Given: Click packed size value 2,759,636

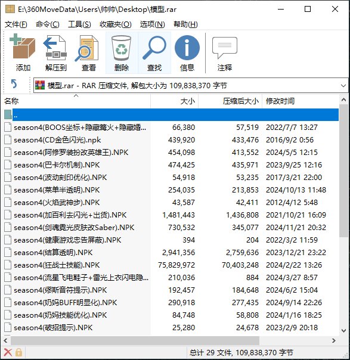Looking at the screenshot, I should (242, 253).
